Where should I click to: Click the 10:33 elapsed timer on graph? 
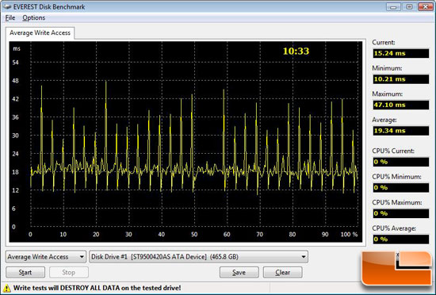click(296, 52)
